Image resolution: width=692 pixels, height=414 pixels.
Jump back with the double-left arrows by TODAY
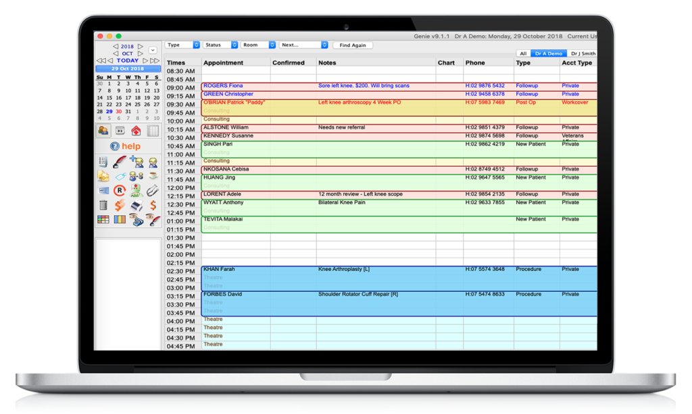101,60
